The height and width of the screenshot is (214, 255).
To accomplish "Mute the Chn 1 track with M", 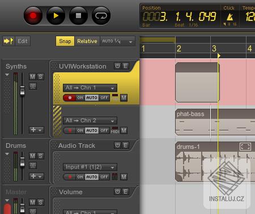I will pos(124,98).
